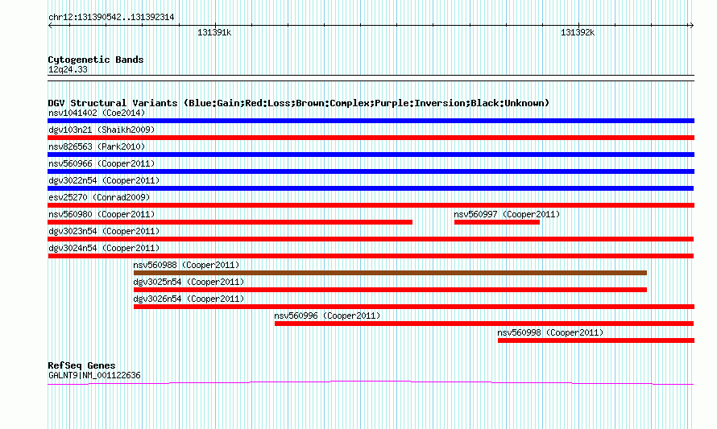717x429 pixels.
Task: Click the dgv3025n54 (Cooper2011) red bar
Action: point(390,290)
